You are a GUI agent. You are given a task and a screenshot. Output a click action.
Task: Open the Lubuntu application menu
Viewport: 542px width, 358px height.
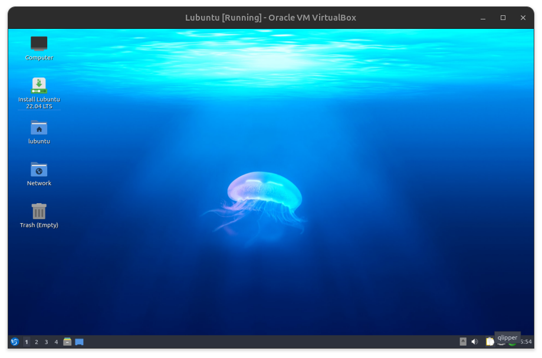click(x=15, y=342)
